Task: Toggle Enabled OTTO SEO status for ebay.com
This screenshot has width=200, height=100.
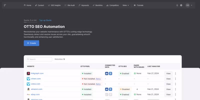Action: [x=125, y=94]
